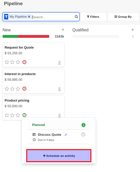Open the Filters dropdown
The image size is (140, 172).
93,17
